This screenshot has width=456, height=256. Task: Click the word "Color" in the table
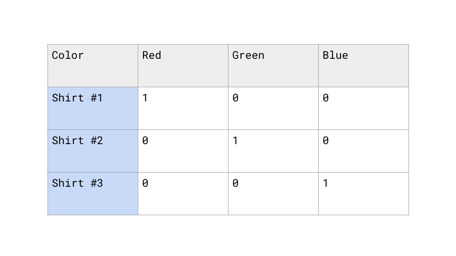pyautogui.click(x=67, y=55)
